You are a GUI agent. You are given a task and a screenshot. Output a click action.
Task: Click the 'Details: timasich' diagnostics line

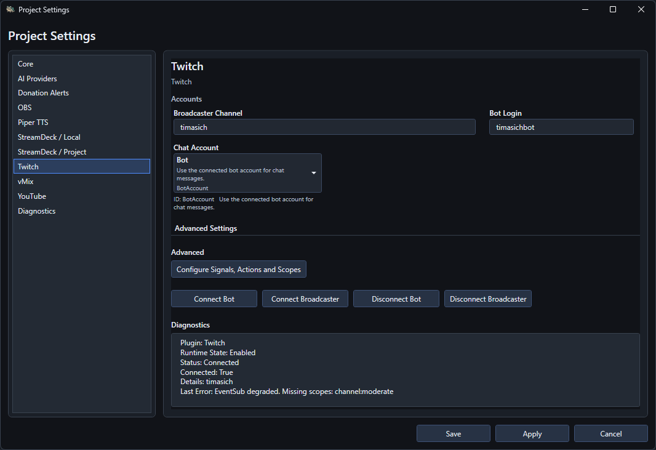pos(207,381)
